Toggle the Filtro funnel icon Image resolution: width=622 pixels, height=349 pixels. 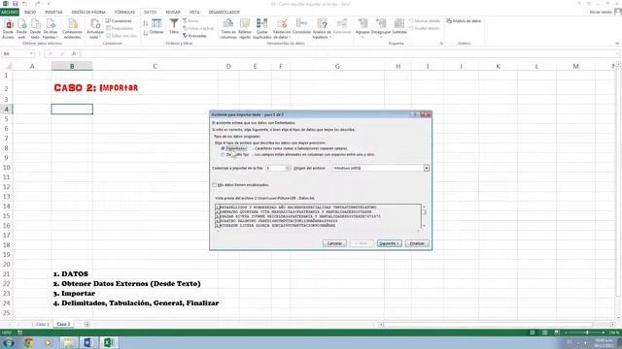(174, 26)
